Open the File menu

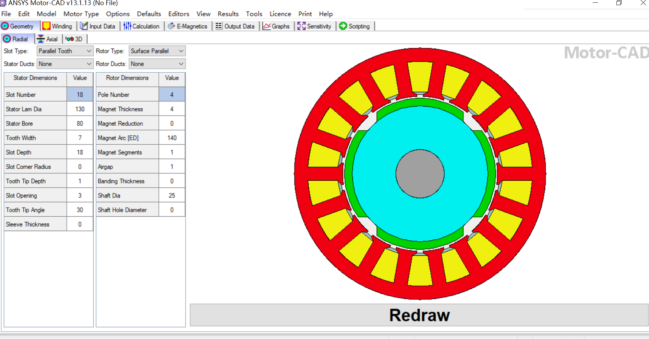(x=6, y=14)
